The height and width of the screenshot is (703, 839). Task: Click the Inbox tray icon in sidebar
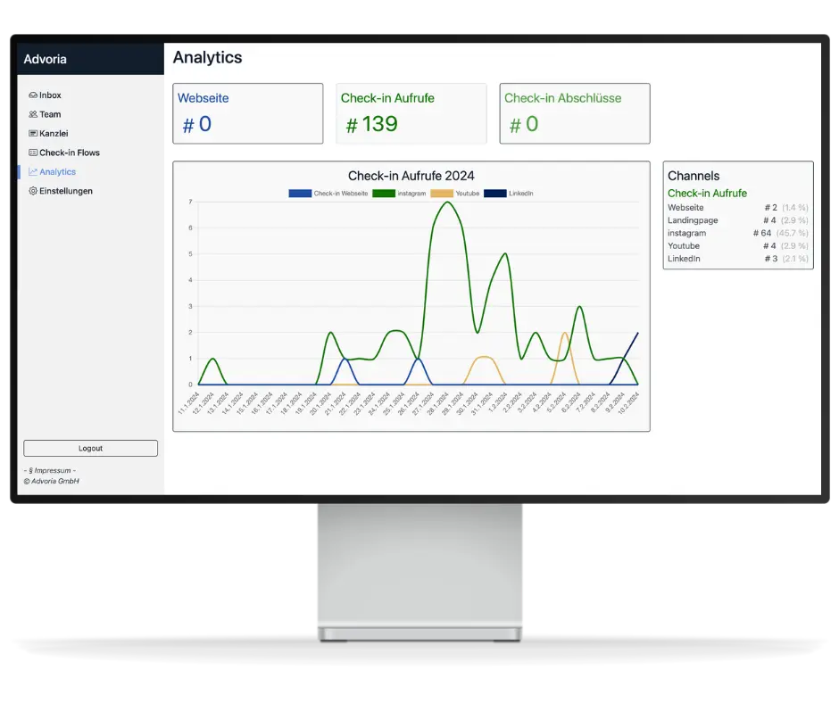click(x=33, y=95)
